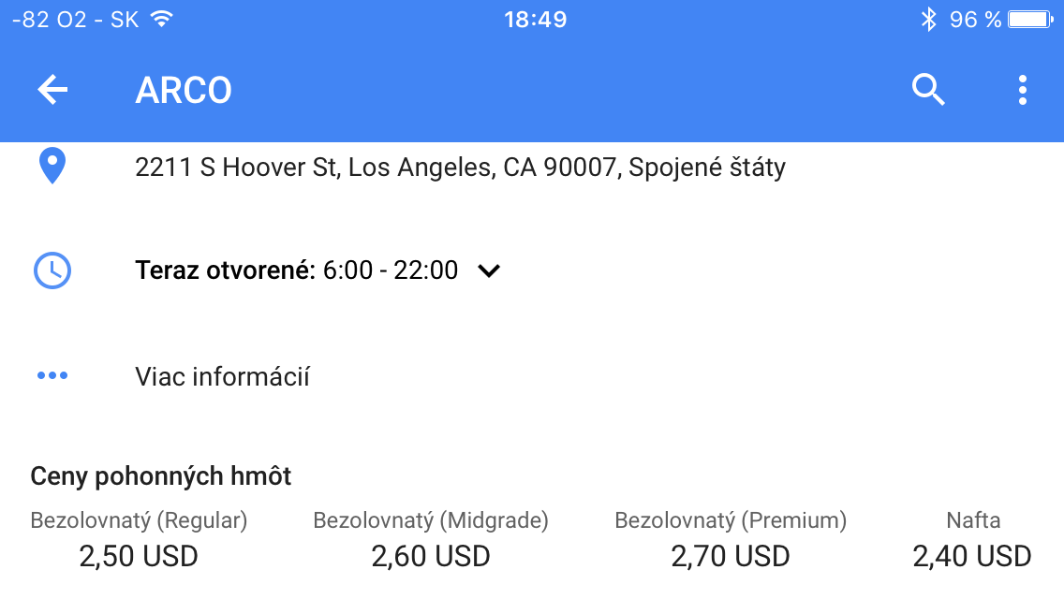Tap the 18:49 status bar clock

535,20
